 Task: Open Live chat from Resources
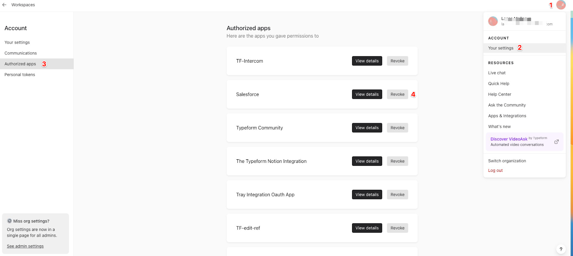pyautogui.click(x=497, y=73)
